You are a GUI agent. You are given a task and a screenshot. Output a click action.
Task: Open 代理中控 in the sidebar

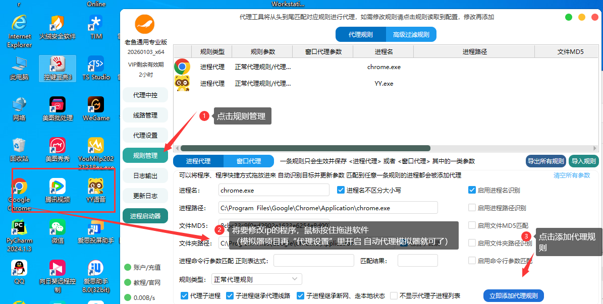[x=145, y=95]
